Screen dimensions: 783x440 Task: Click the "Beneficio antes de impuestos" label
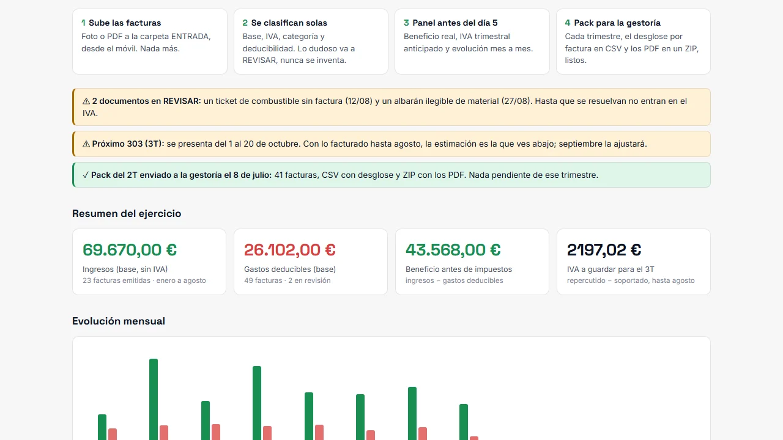(x=459, y=269)
